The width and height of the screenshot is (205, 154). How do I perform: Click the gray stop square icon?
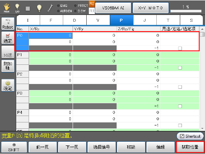(x=28, y=9)
